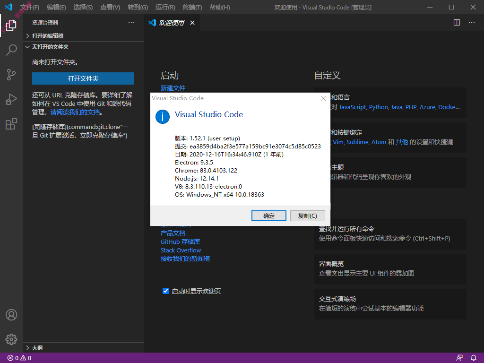Click the PHP language link

[x=411, y=107]
